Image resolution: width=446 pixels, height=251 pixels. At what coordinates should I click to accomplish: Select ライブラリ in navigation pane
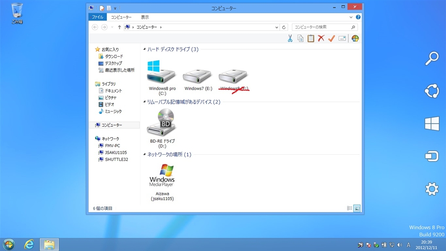point(108,84)
